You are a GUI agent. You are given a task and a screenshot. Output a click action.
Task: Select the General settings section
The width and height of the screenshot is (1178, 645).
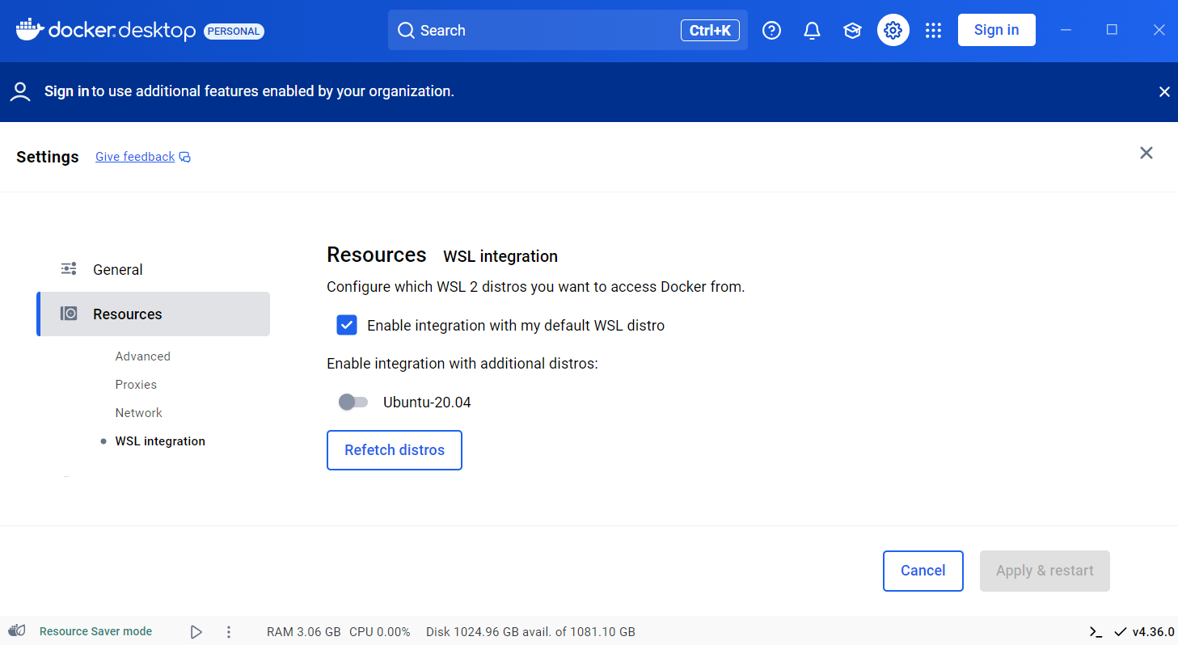(x=154, y=269)
